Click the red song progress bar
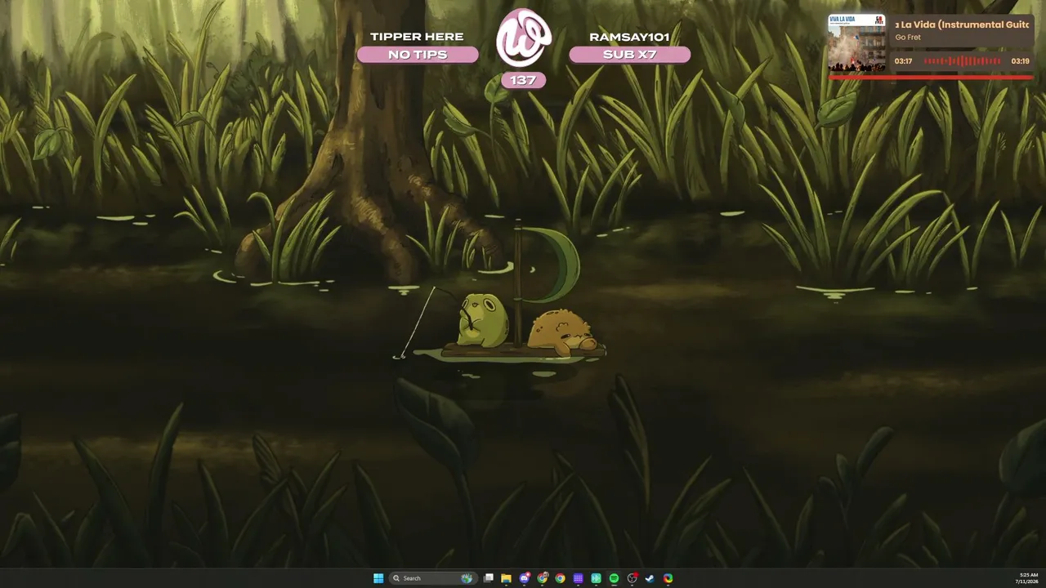 coord(931,78)
